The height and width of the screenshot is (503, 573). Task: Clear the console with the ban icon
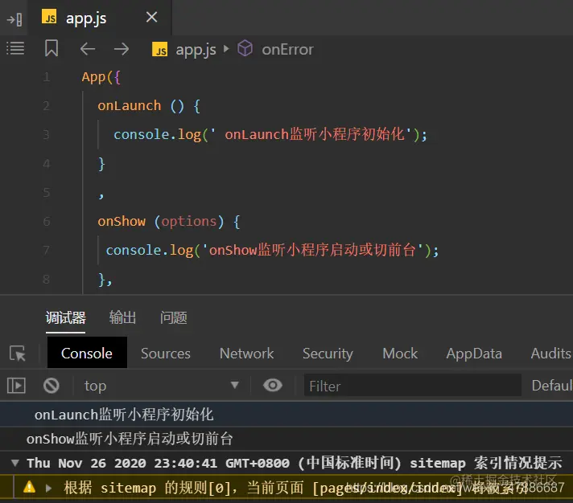pos(52,386)
